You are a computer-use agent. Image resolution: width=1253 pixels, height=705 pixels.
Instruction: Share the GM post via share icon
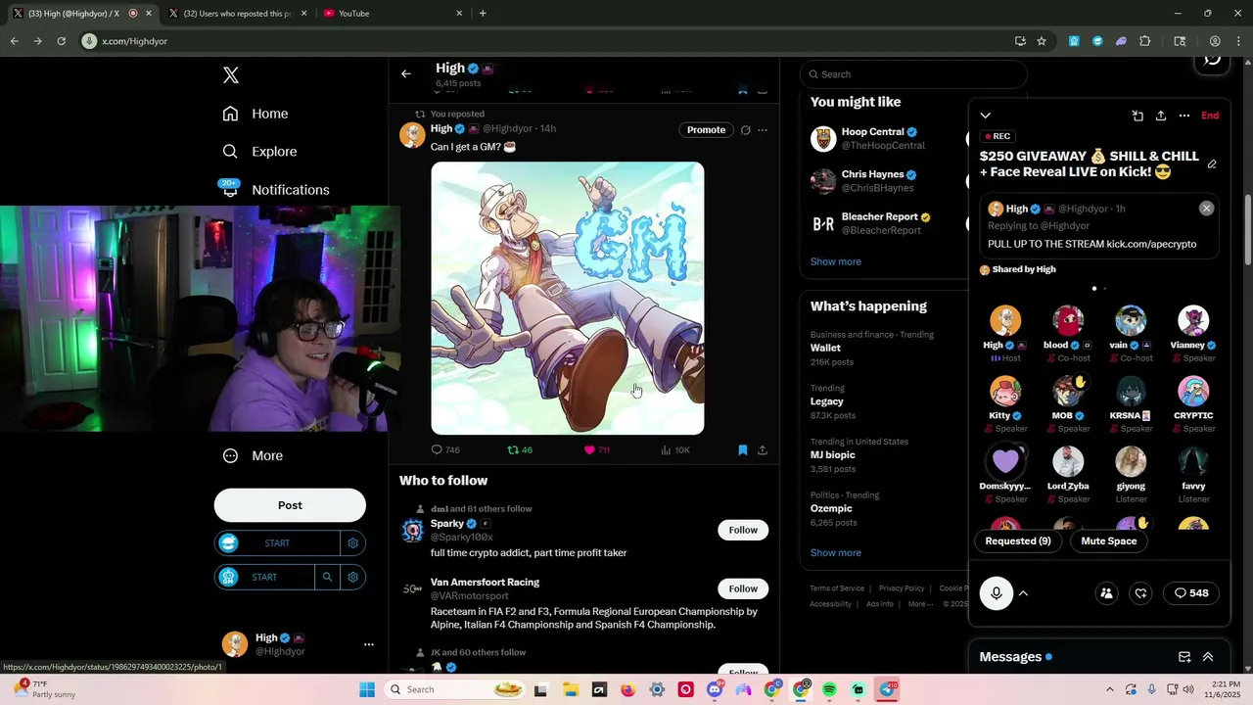tap(763, 450)
